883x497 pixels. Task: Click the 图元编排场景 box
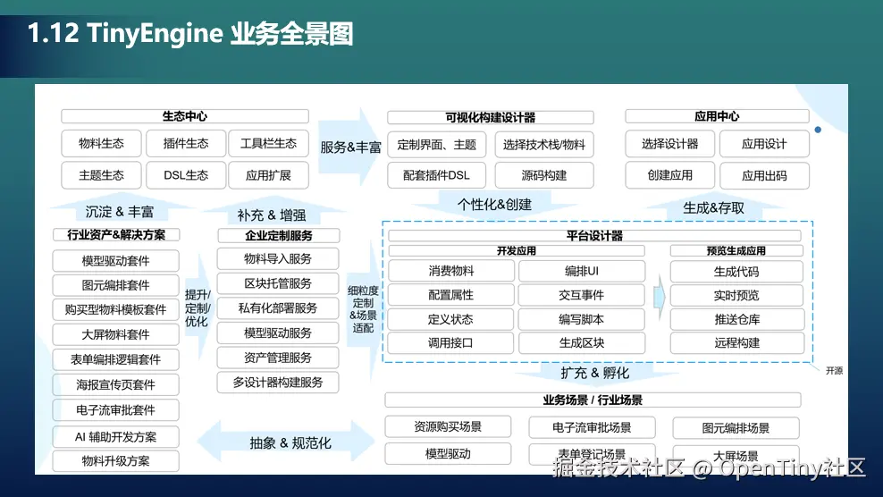736,428
